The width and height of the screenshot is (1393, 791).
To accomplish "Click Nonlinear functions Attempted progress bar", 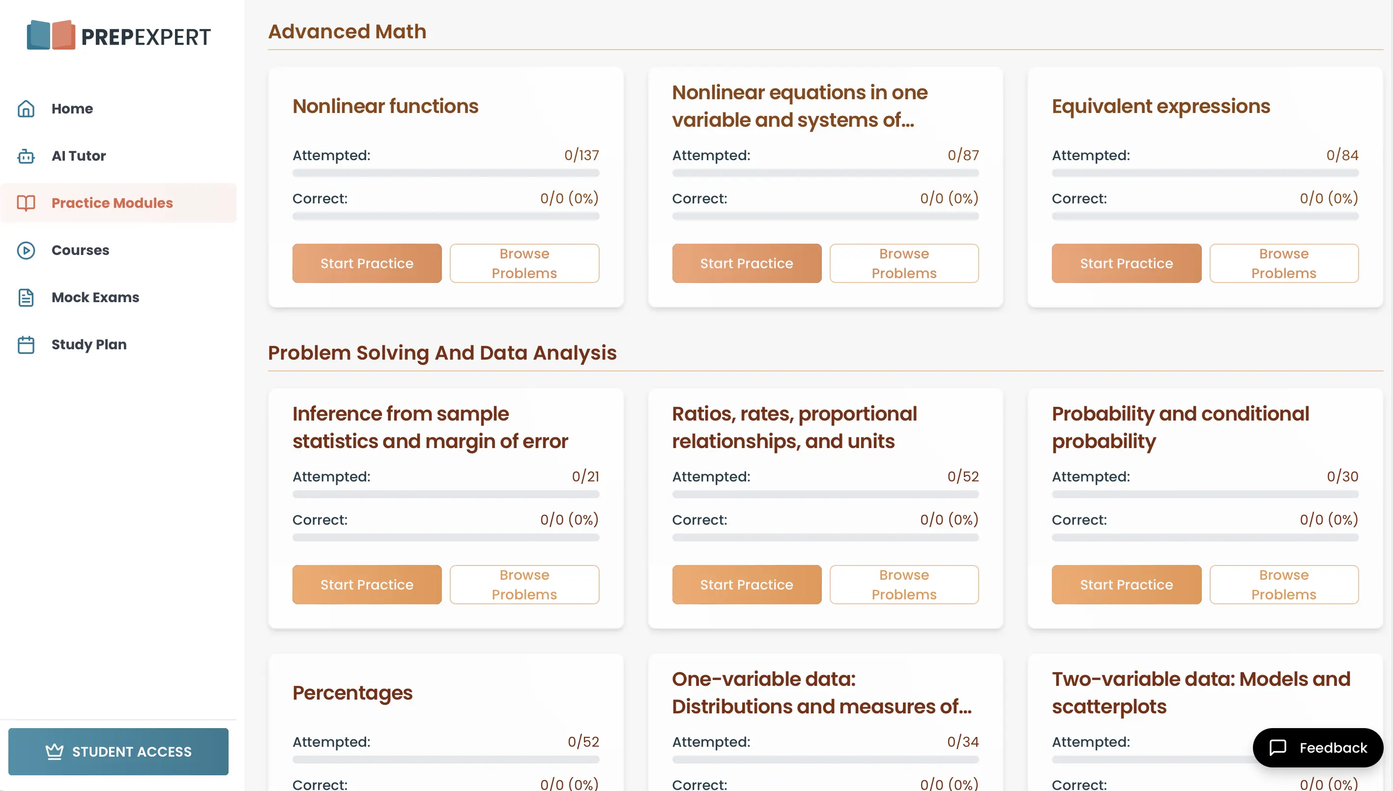I will point(446,173).
